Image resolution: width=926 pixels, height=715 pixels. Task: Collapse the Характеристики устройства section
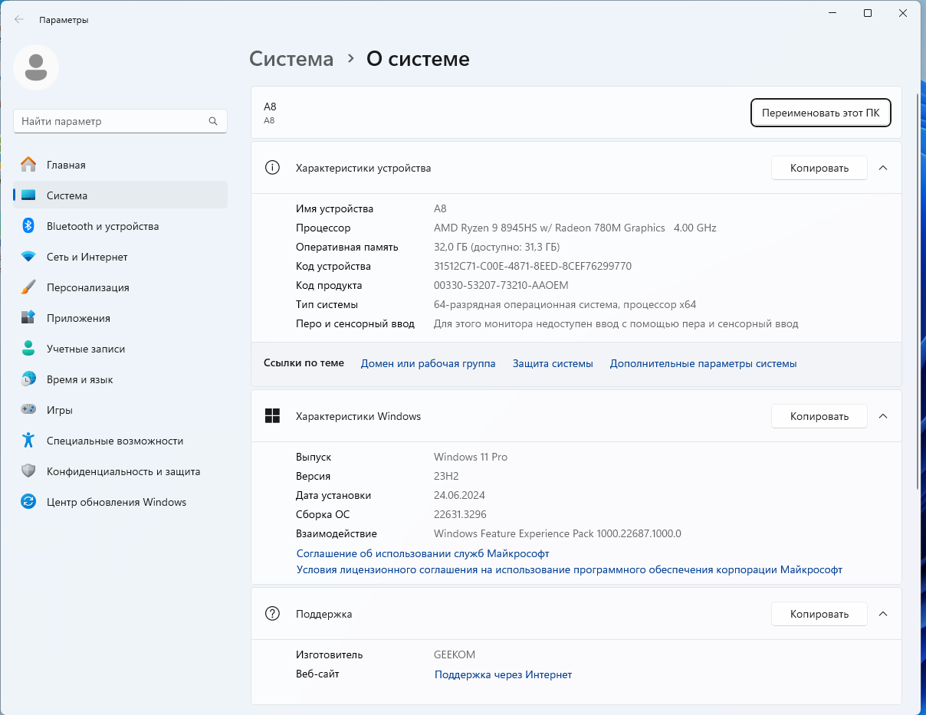882,168
